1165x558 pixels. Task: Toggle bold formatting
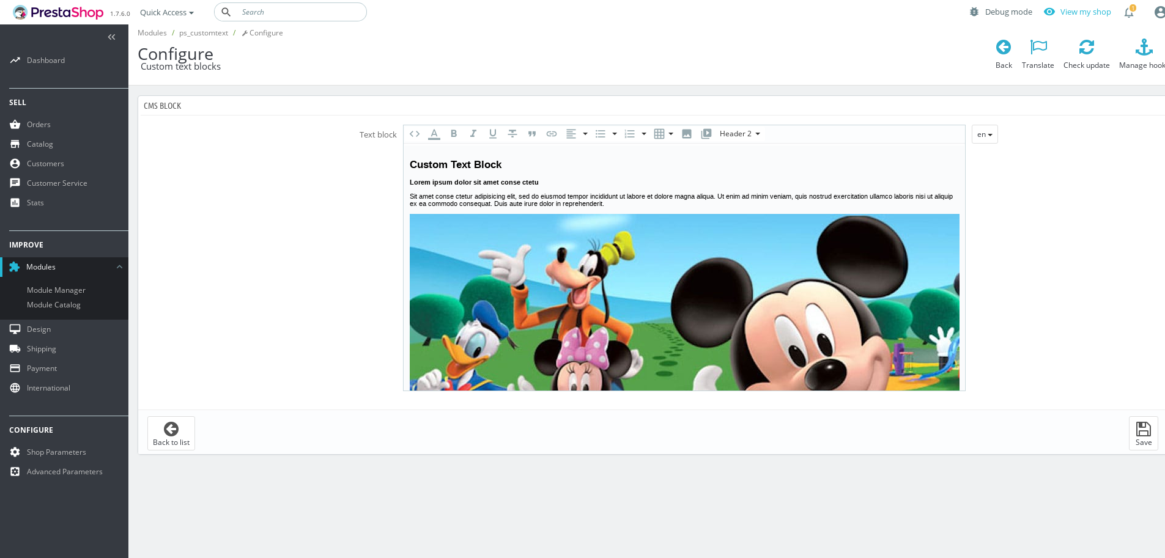[x=454, y=134]
